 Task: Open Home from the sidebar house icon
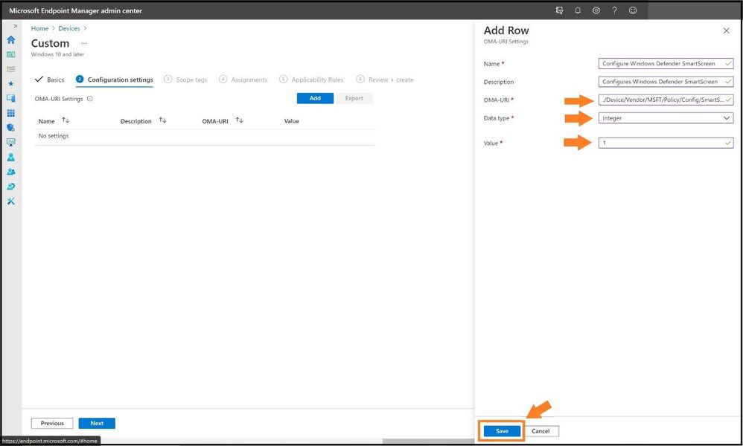pos(11,39)
